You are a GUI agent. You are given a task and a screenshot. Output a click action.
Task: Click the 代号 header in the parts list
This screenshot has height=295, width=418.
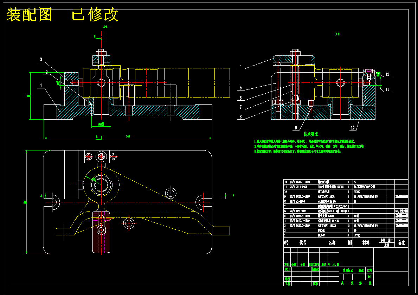tap(303, 243)
